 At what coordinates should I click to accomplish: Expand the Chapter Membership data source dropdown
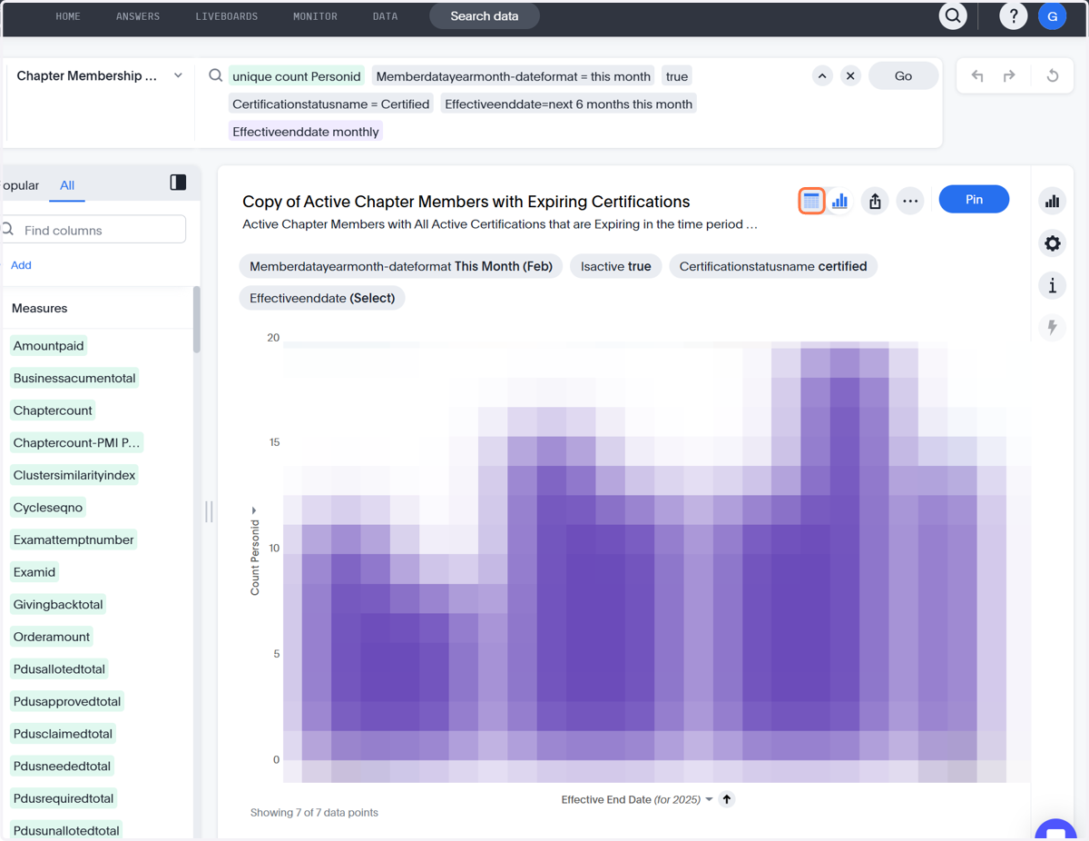click(178, 75)
